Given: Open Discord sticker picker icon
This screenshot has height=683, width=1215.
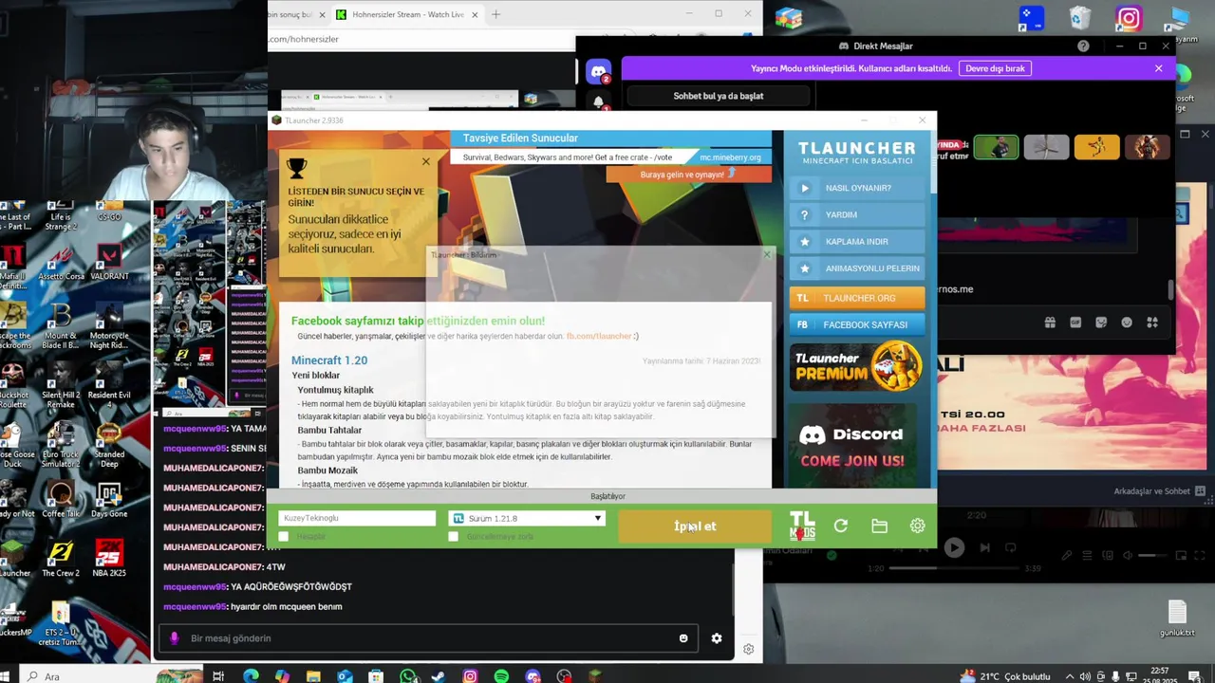Looking at the screenshot, I should [1101, 323].
